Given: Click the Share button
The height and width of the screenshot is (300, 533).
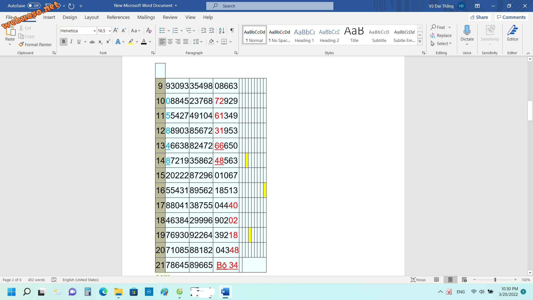Looking at the screenshot, I should [x=479, y=17].
